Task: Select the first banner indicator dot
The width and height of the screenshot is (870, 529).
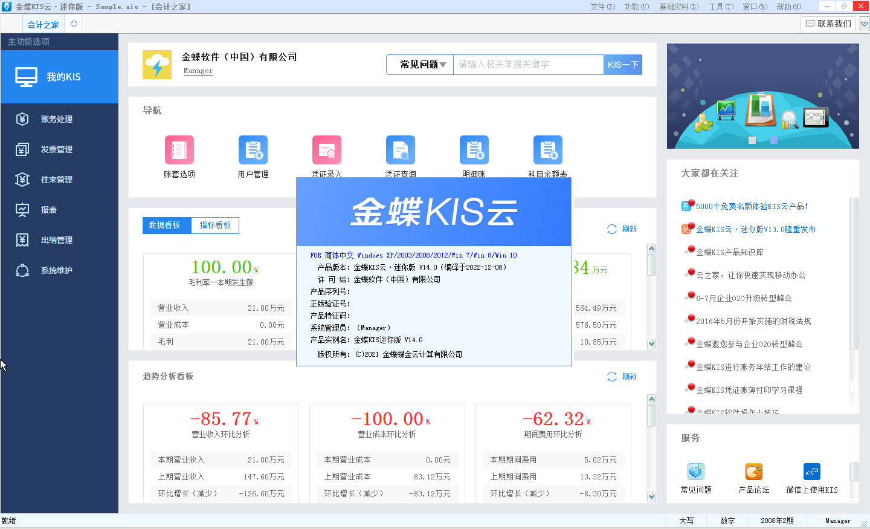Action: click(752, 140)
